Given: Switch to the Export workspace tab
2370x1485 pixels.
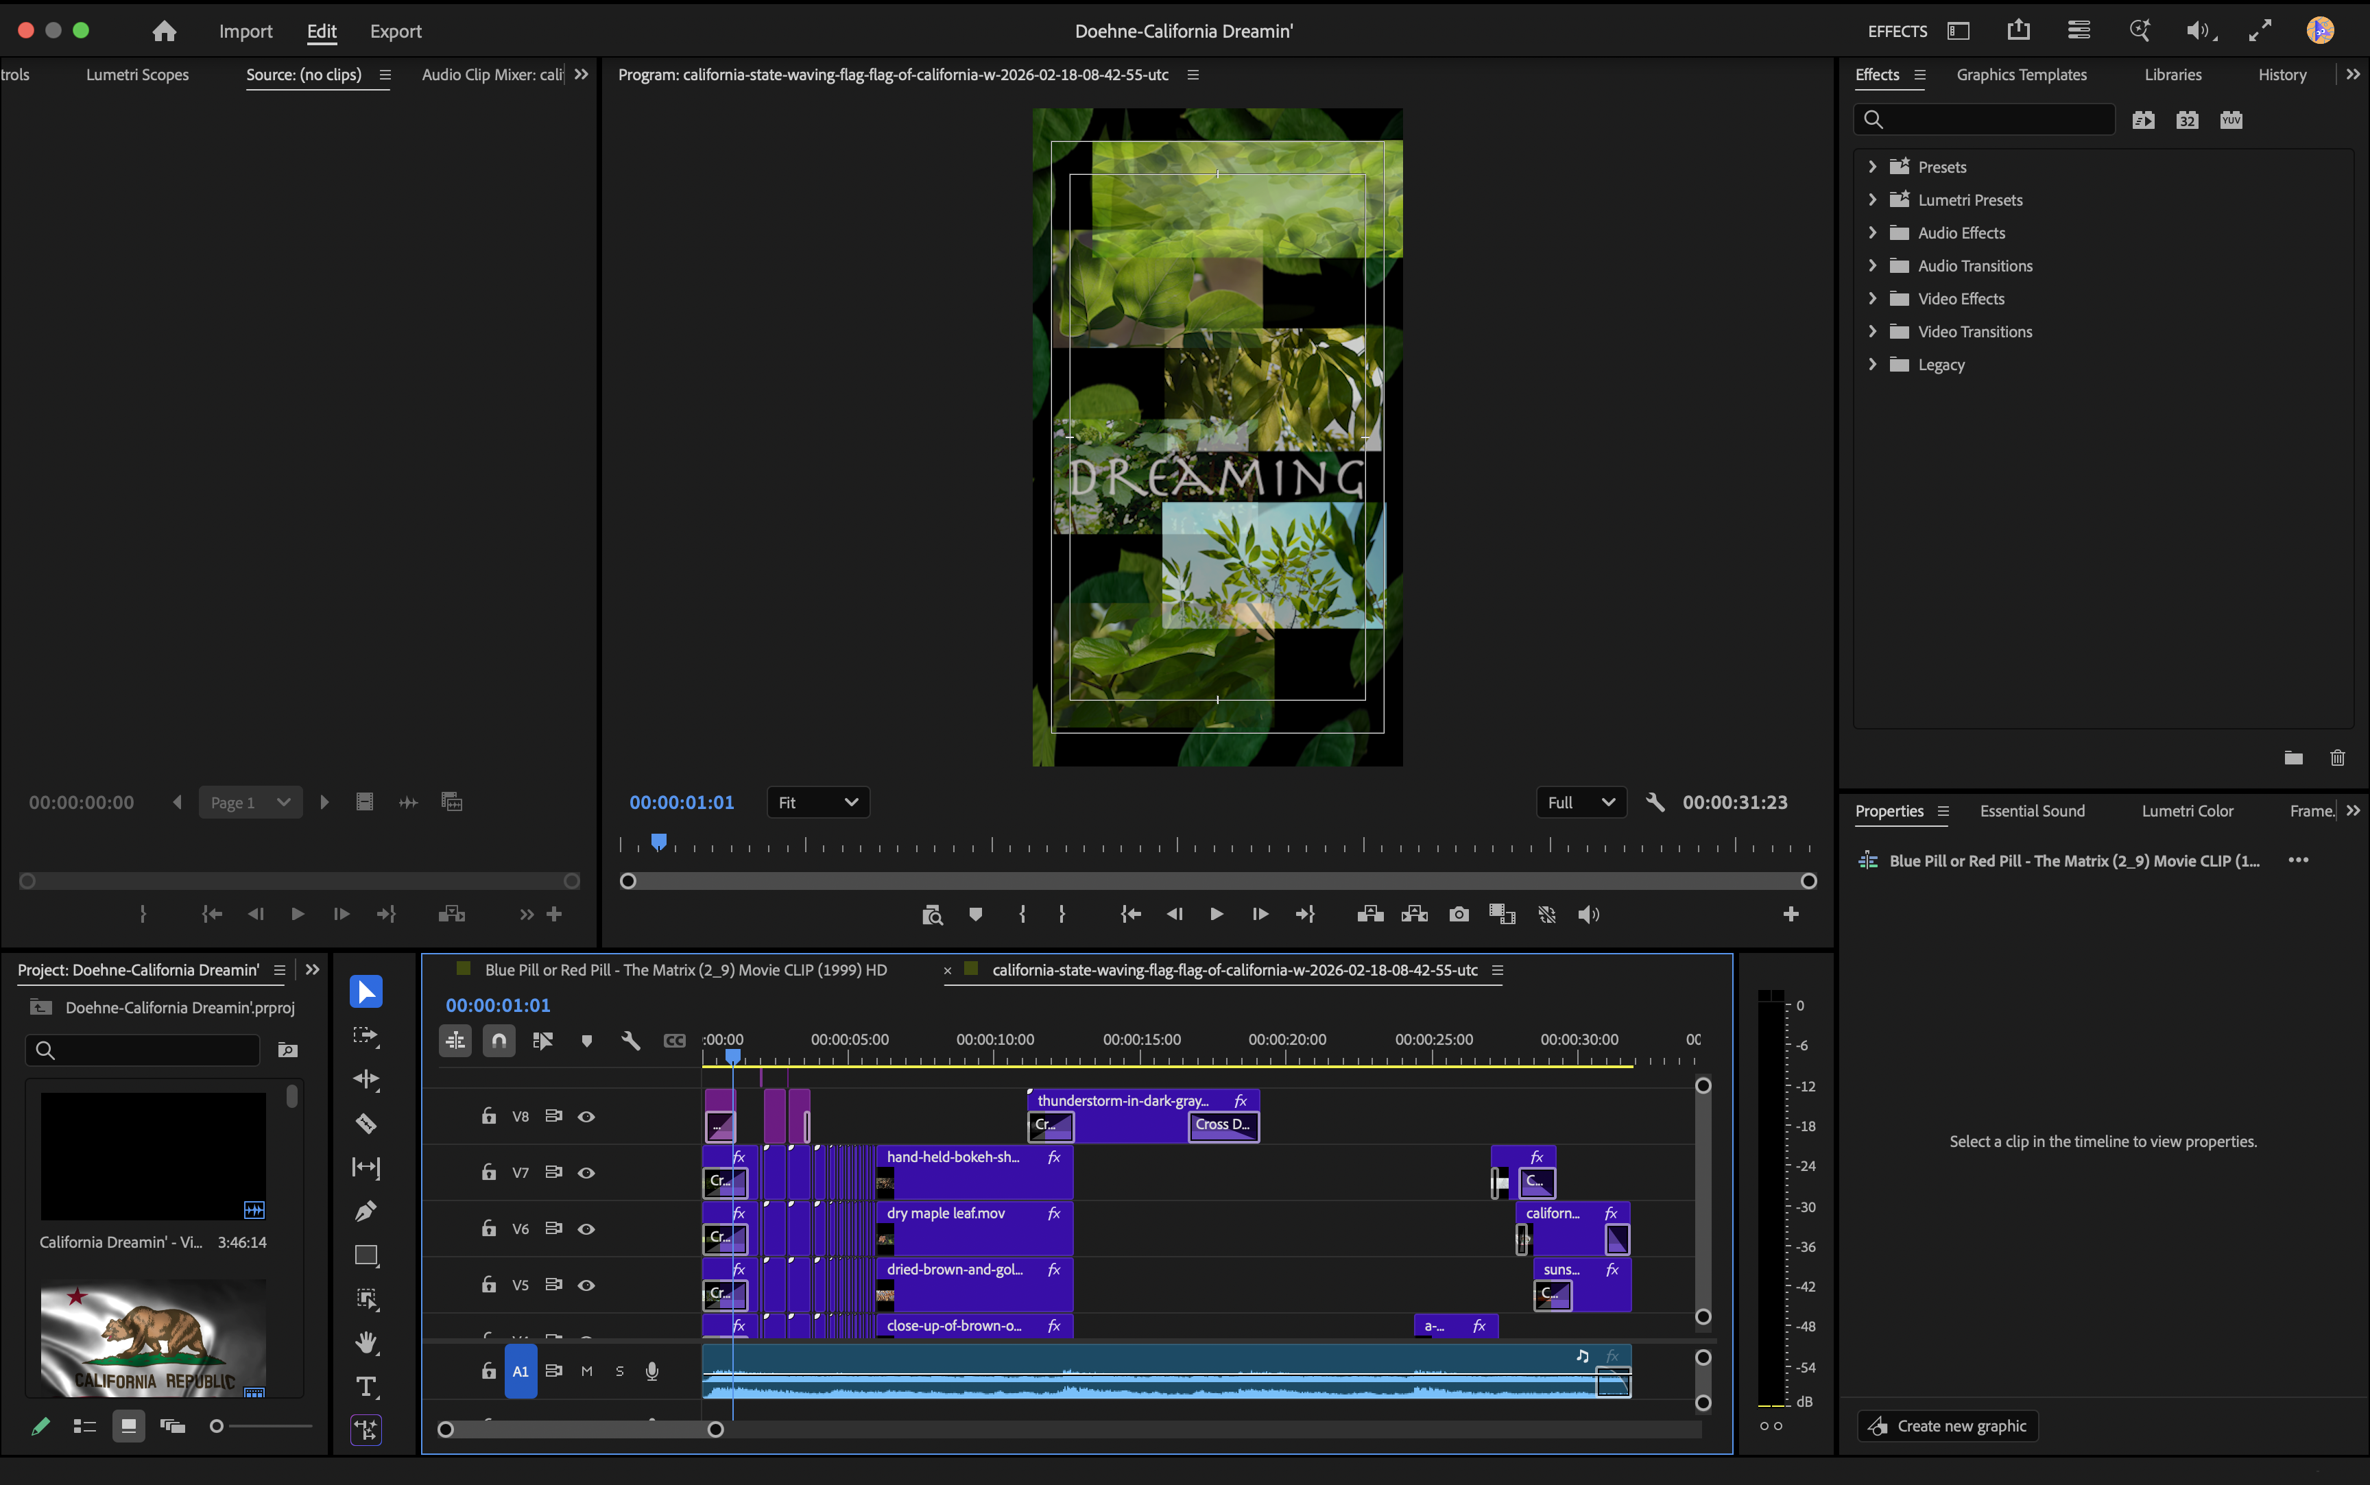Looking at the screenshot, I should tap(396, 32).
